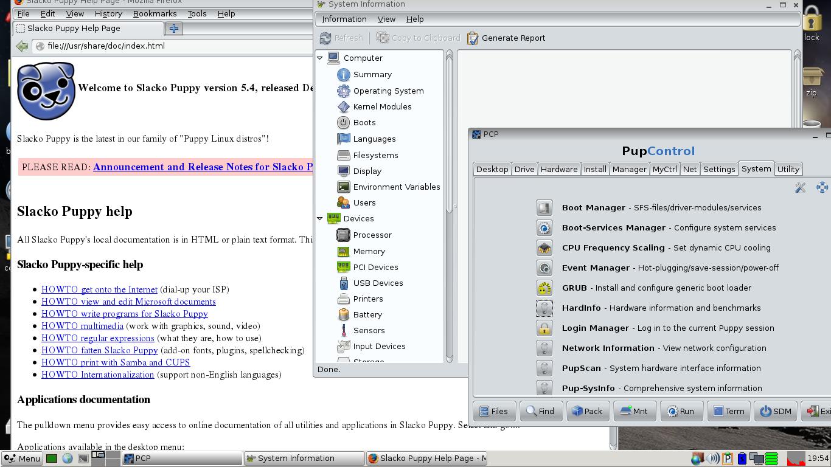The width and height of the screenshot is (831, 467).
Task: Open the Information menu in System Information
Action: coord(344,19)
